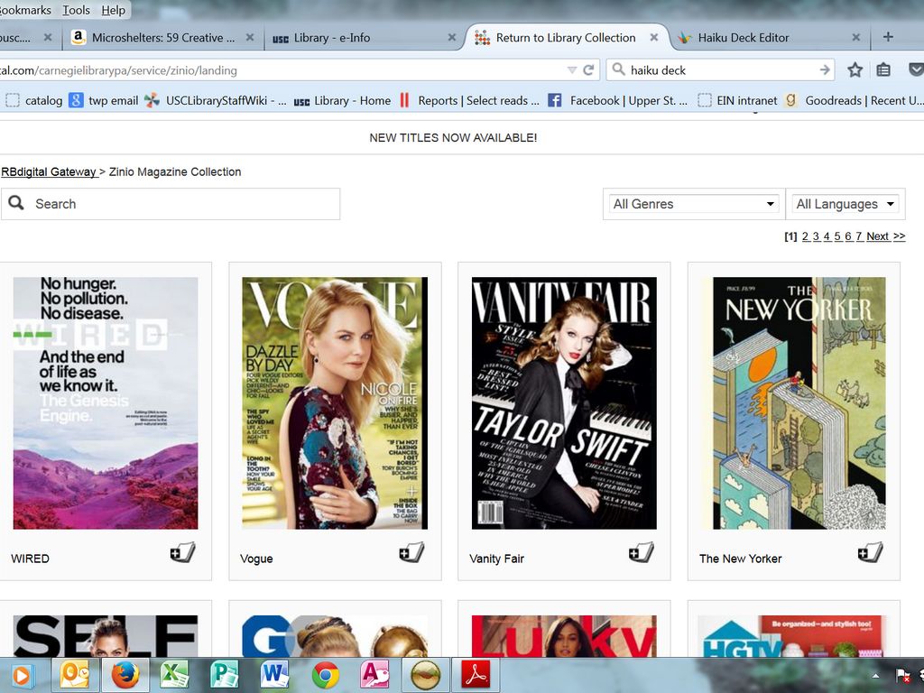The image size is (924, 693).
Task: Click the checkout icon for WIRED magazine
Action: coord(183,553)
